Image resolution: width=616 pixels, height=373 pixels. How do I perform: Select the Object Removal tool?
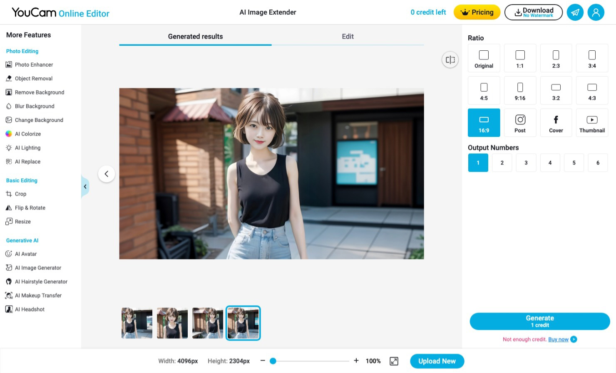(x=33, y=79)
